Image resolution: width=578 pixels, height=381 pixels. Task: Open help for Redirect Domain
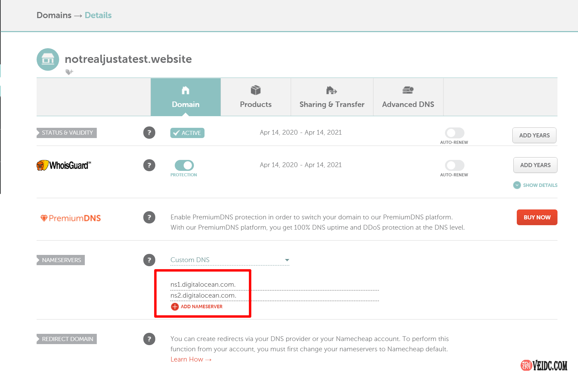click(149, 339)
